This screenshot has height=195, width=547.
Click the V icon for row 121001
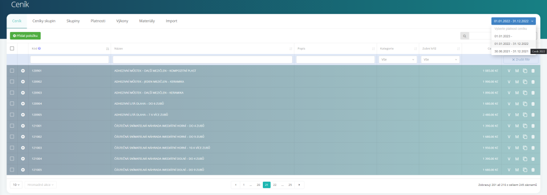(x=509, y=126)
